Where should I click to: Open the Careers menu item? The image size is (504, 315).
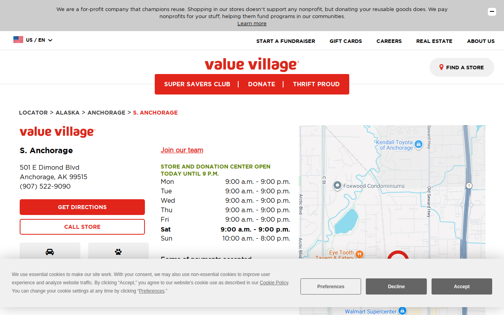389,41
